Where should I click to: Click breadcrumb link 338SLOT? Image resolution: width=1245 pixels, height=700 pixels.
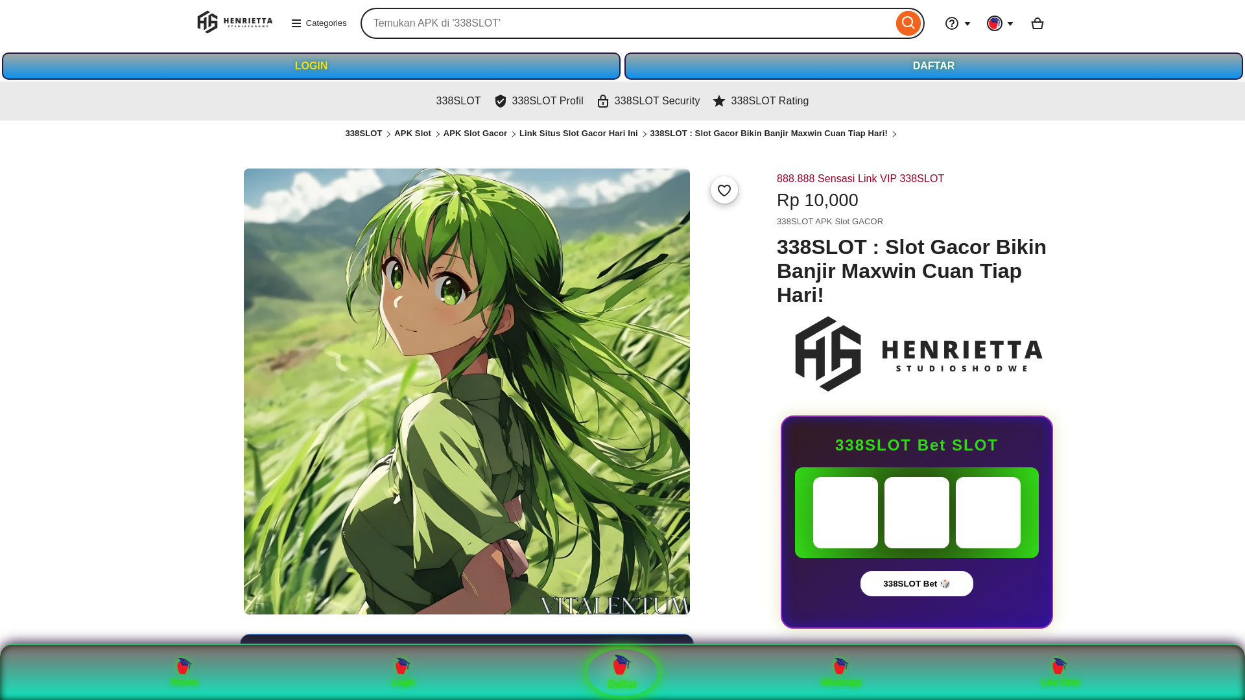point(363,134)
